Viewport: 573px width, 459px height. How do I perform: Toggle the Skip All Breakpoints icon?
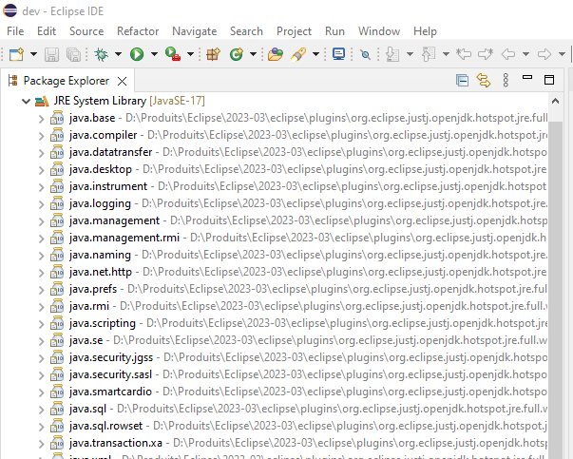365,55
